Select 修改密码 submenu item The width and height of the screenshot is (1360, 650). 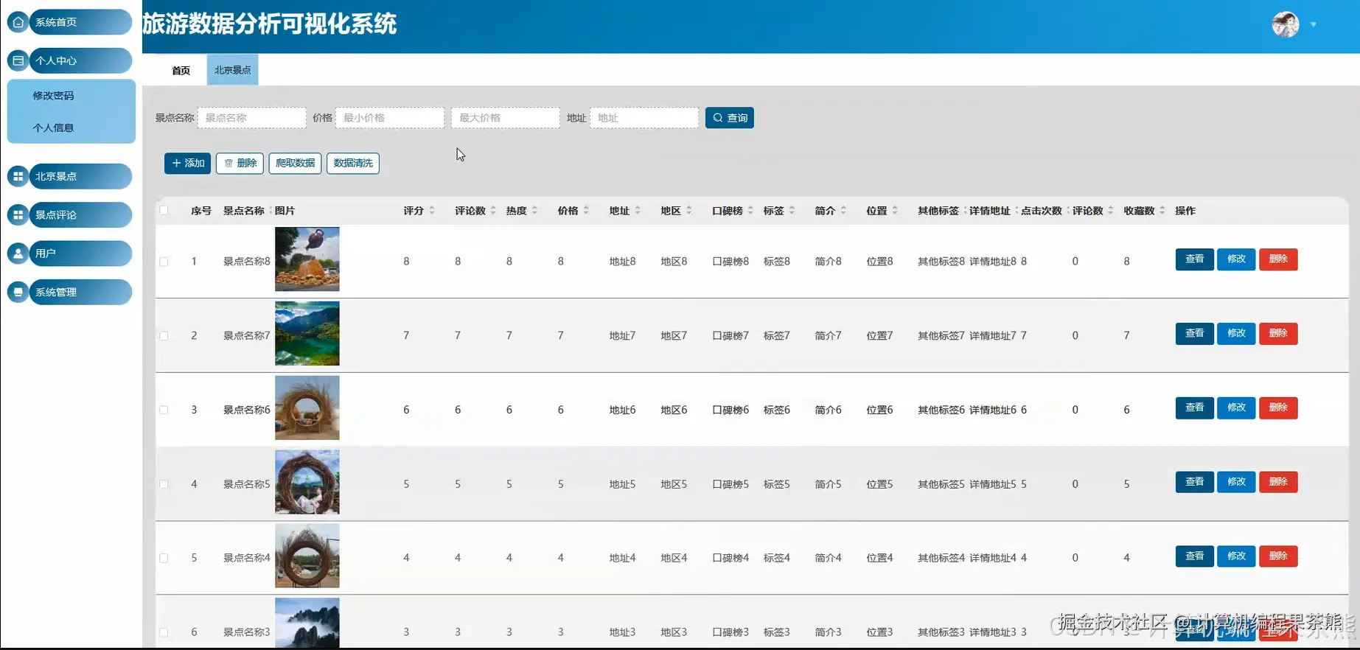(53, 96)
